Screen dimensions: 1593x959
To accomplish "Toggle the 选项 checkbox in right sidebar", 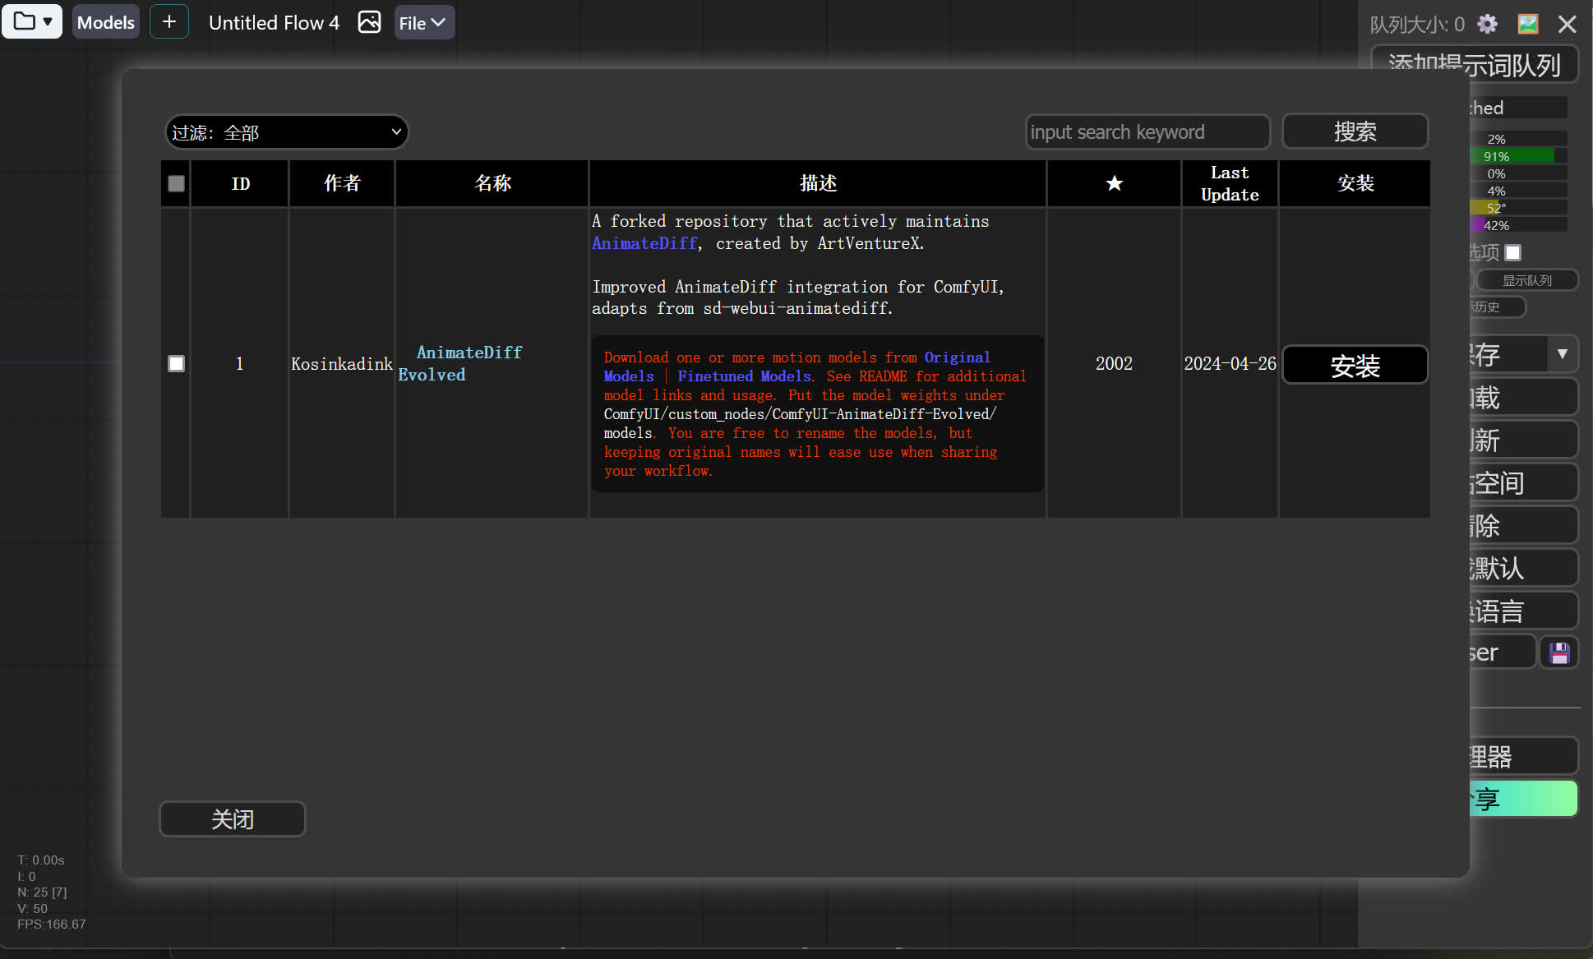I will [x=1513, y=252].
